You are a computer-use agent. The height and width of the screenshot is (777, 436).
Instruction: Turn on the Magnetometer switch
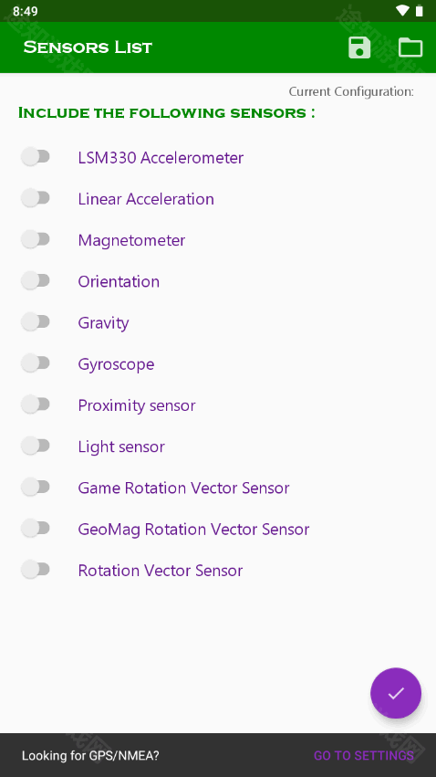[x=36, y=240]
